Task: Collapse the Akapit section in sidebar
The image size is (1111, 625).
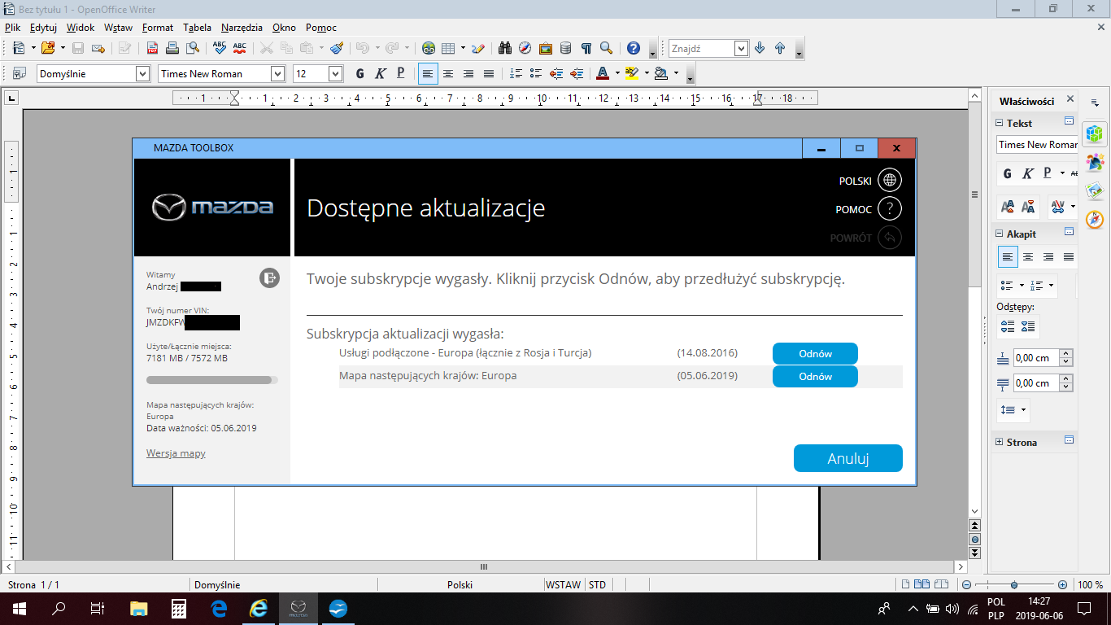Action: 1000,234
